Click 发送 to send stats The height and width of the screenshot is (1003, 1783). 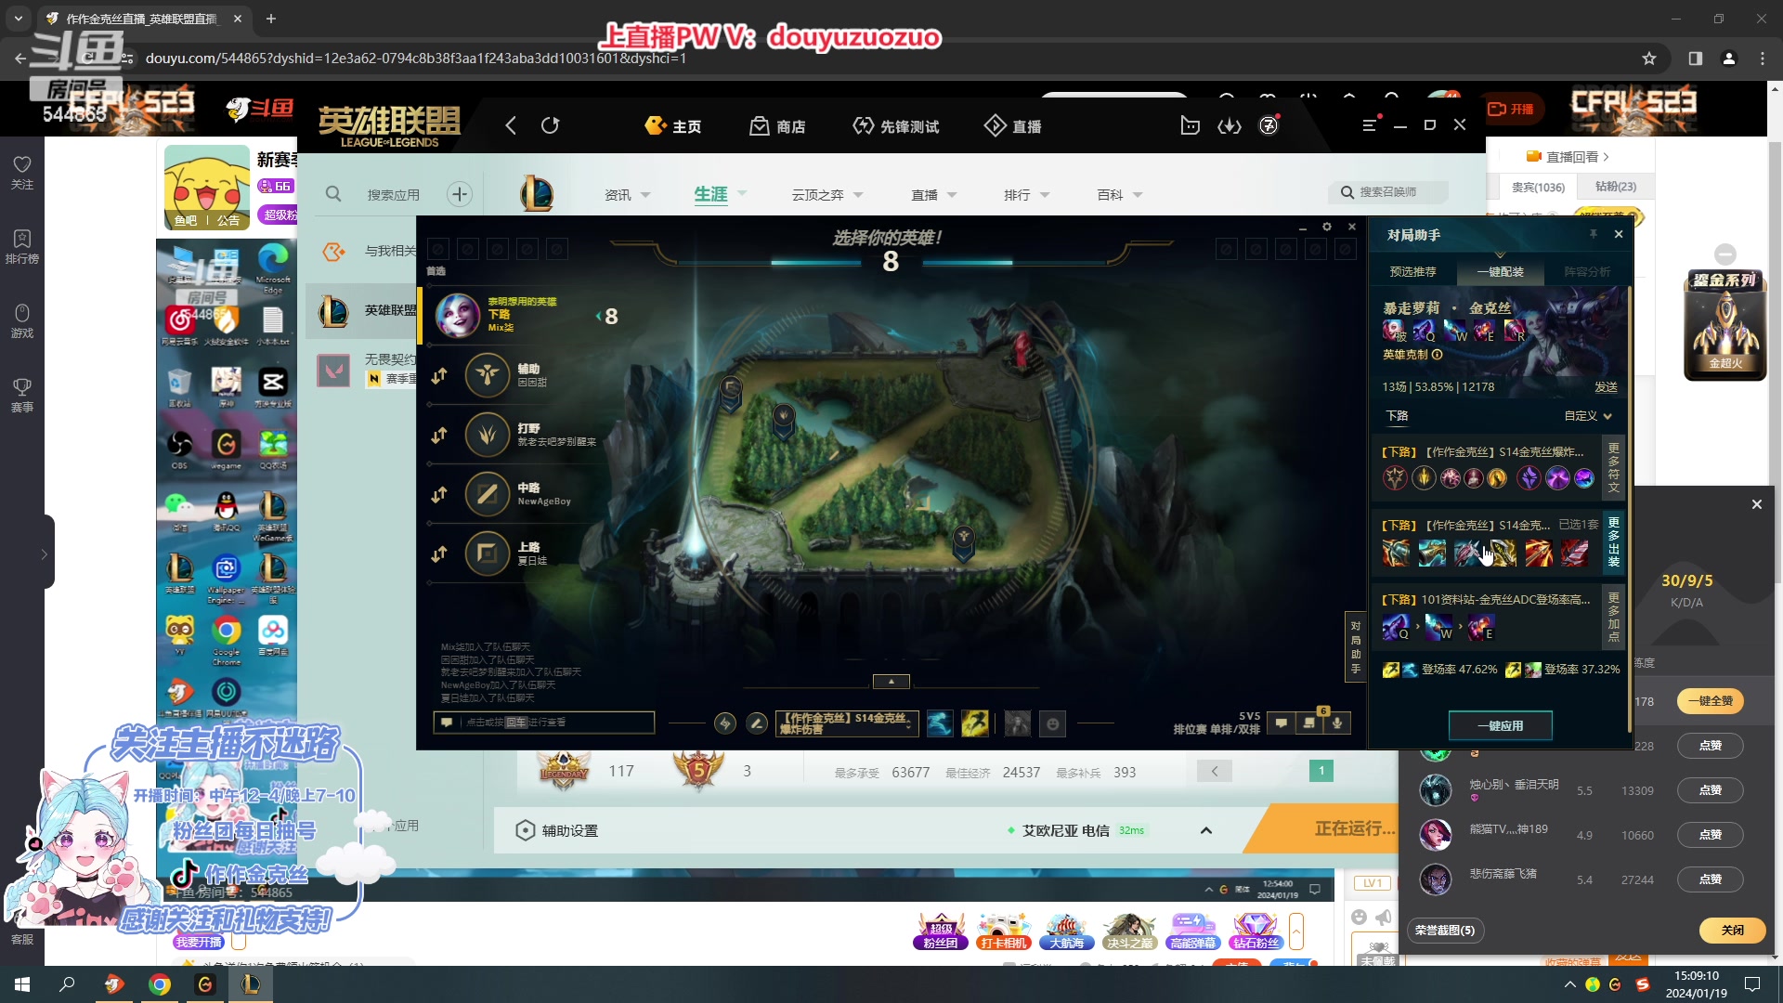[1606, 387]
